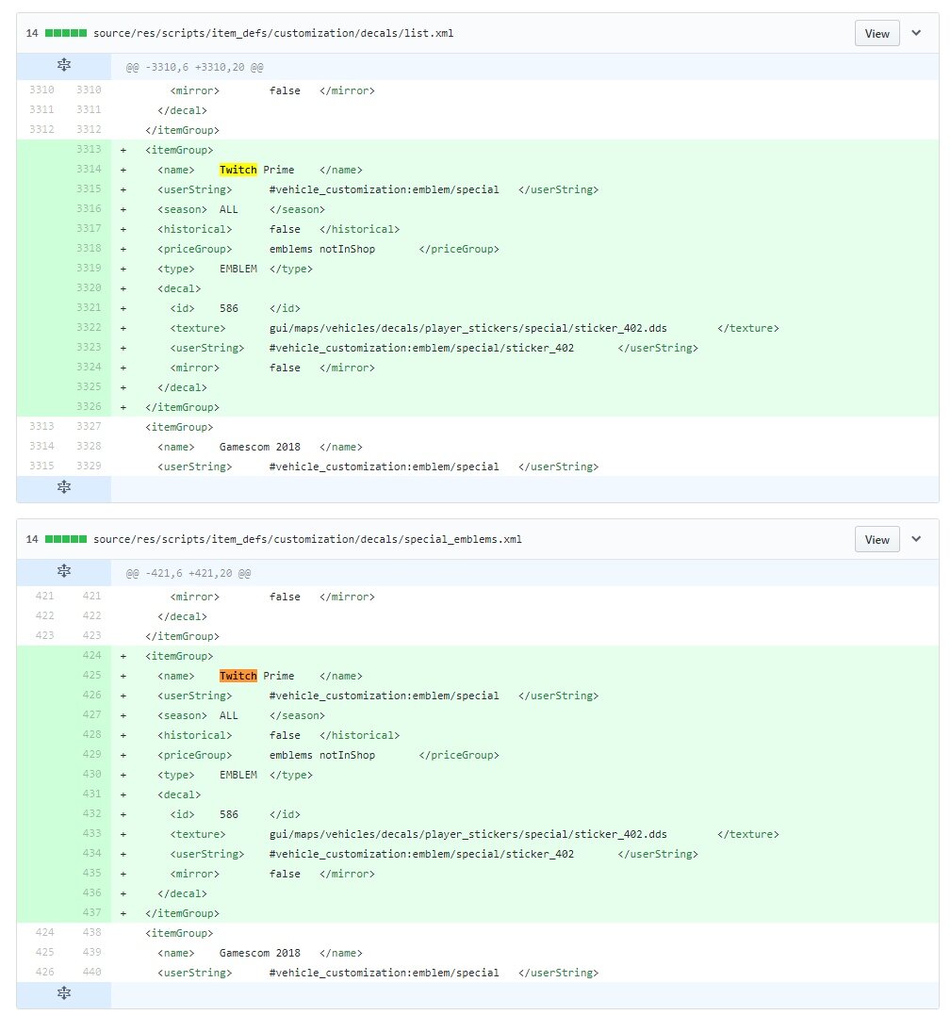
Task: Click the sticker_402.dds texture path on line 3322
Action: tap(468, 328)
